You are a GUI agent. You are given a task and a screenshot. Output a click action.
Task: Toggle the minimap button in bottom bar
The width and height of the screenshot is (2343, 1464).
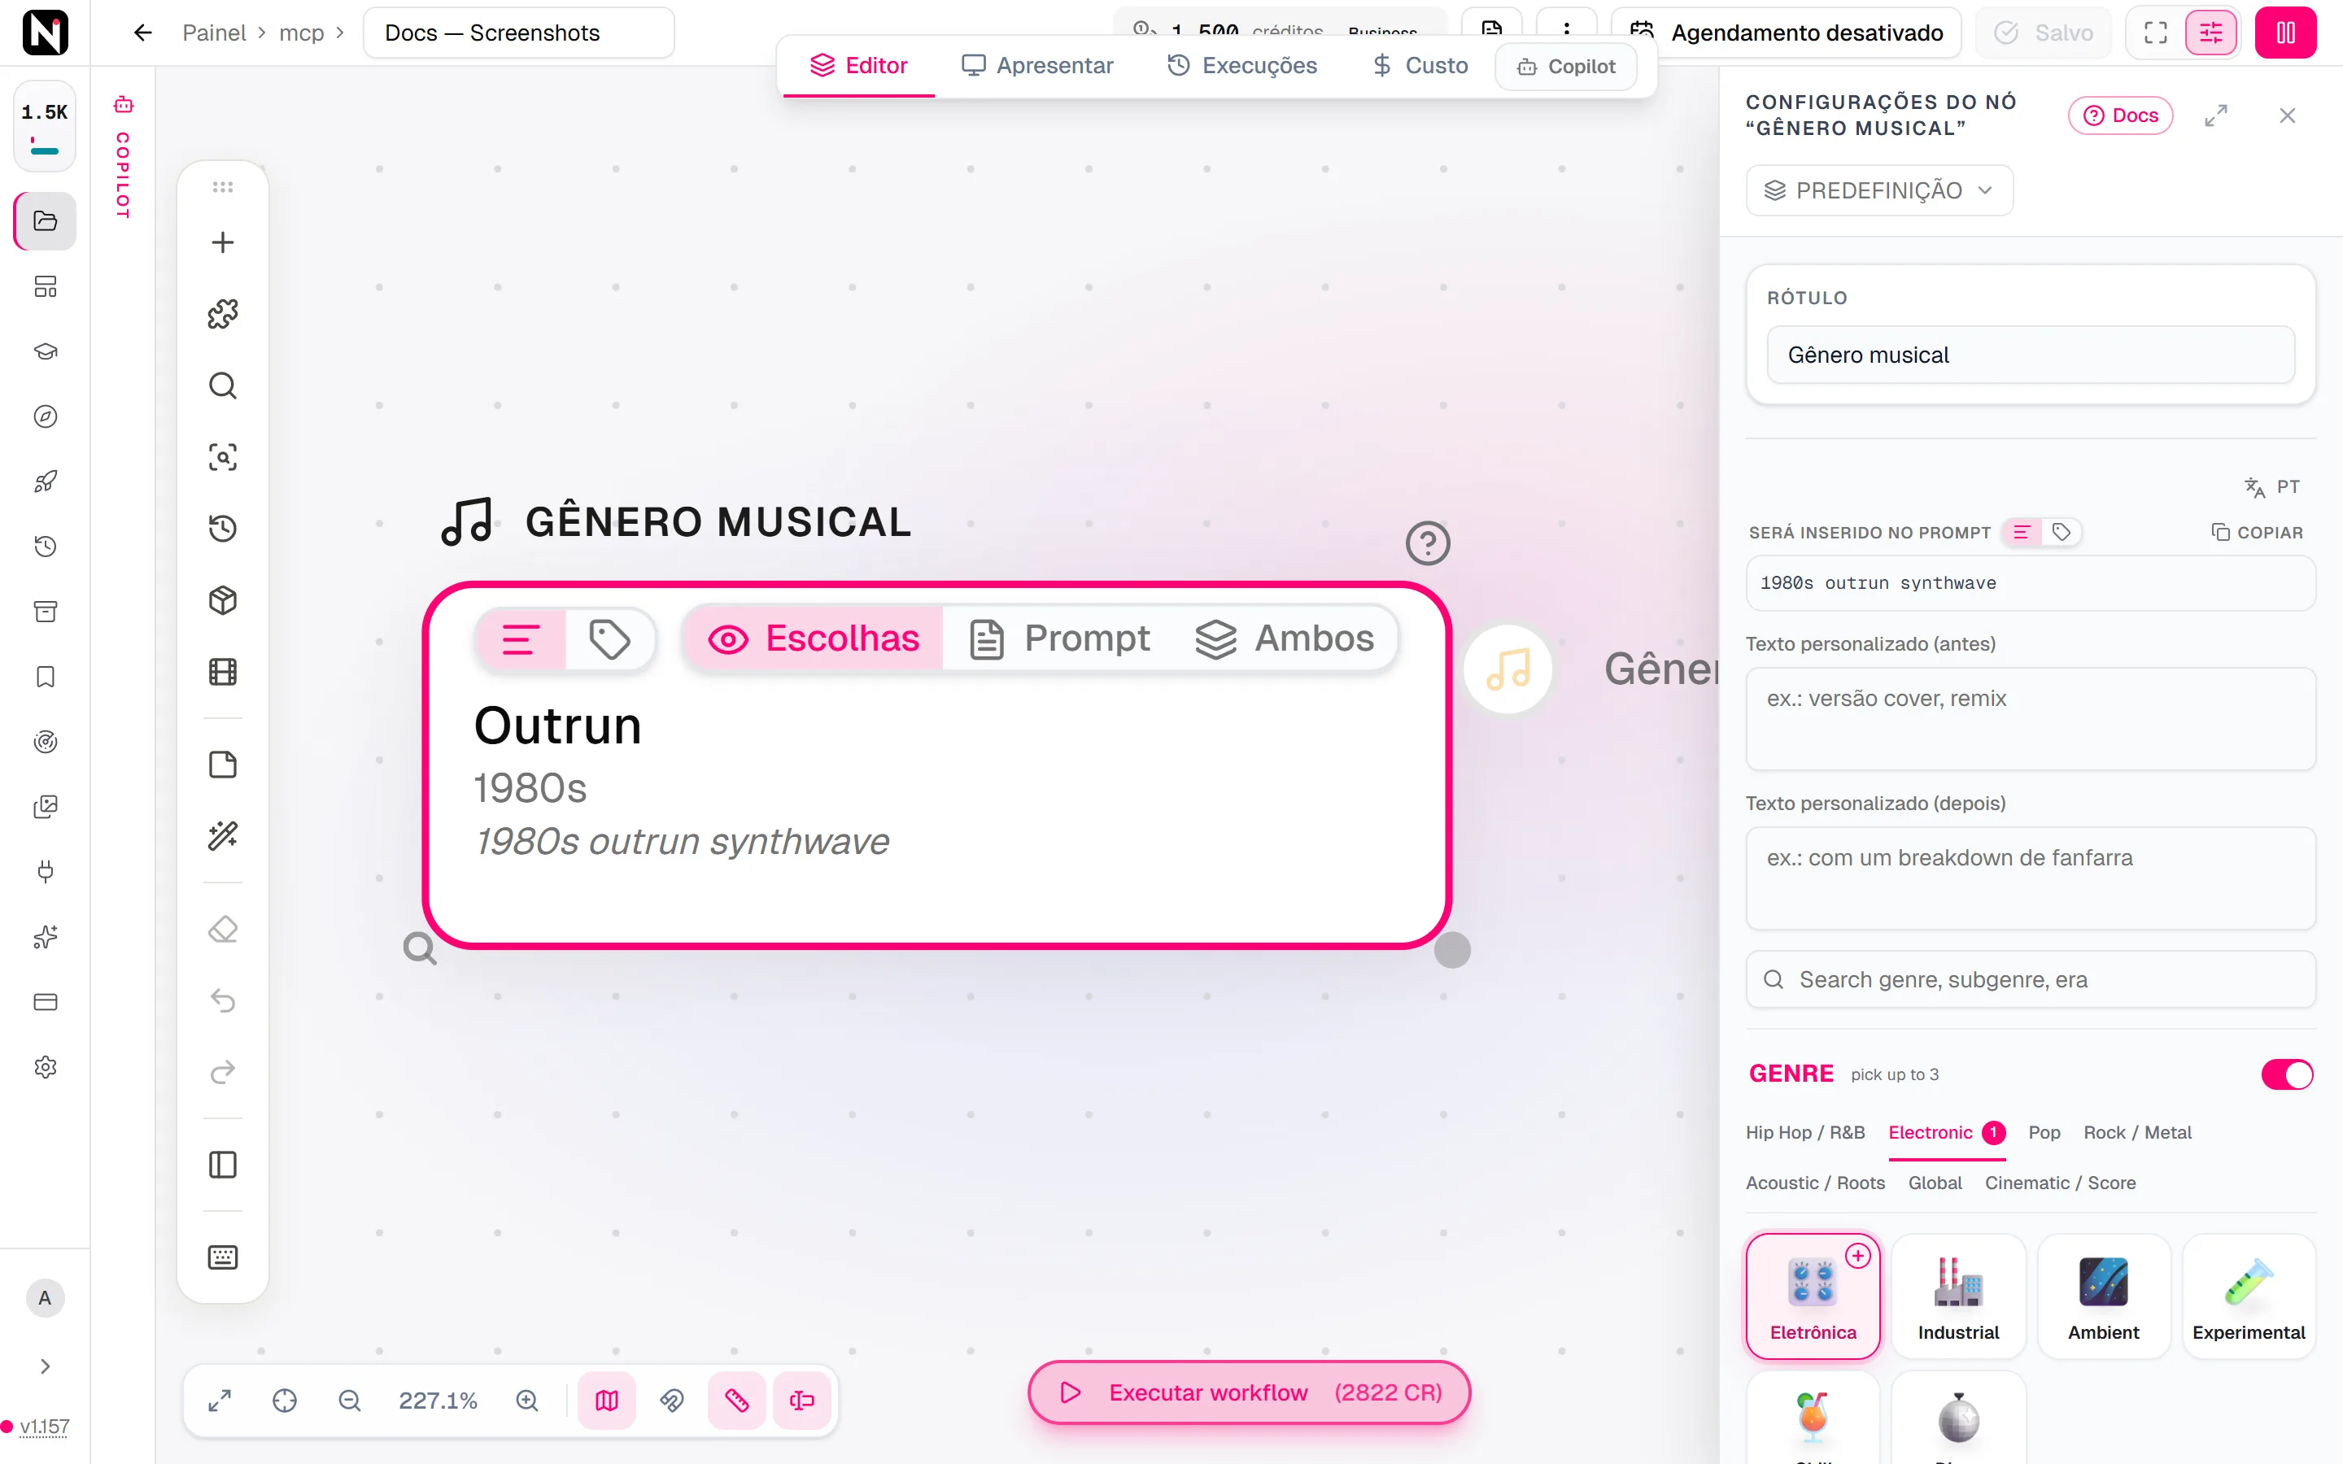(x=607, y=1400)
